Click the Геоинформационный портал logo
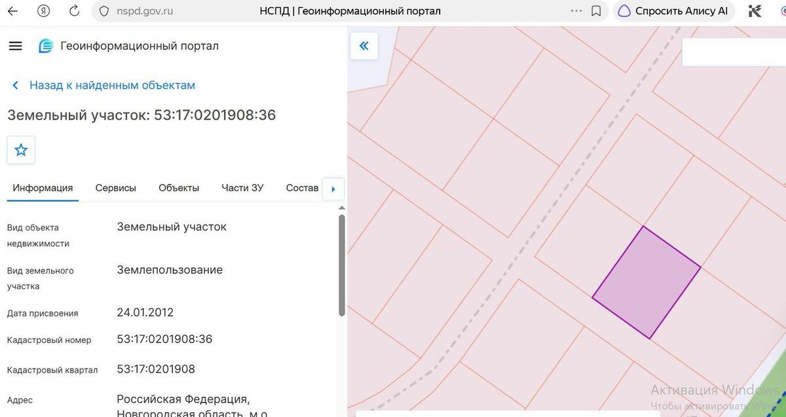This screenshot has width=786, height=417. (x=128, y=46)
